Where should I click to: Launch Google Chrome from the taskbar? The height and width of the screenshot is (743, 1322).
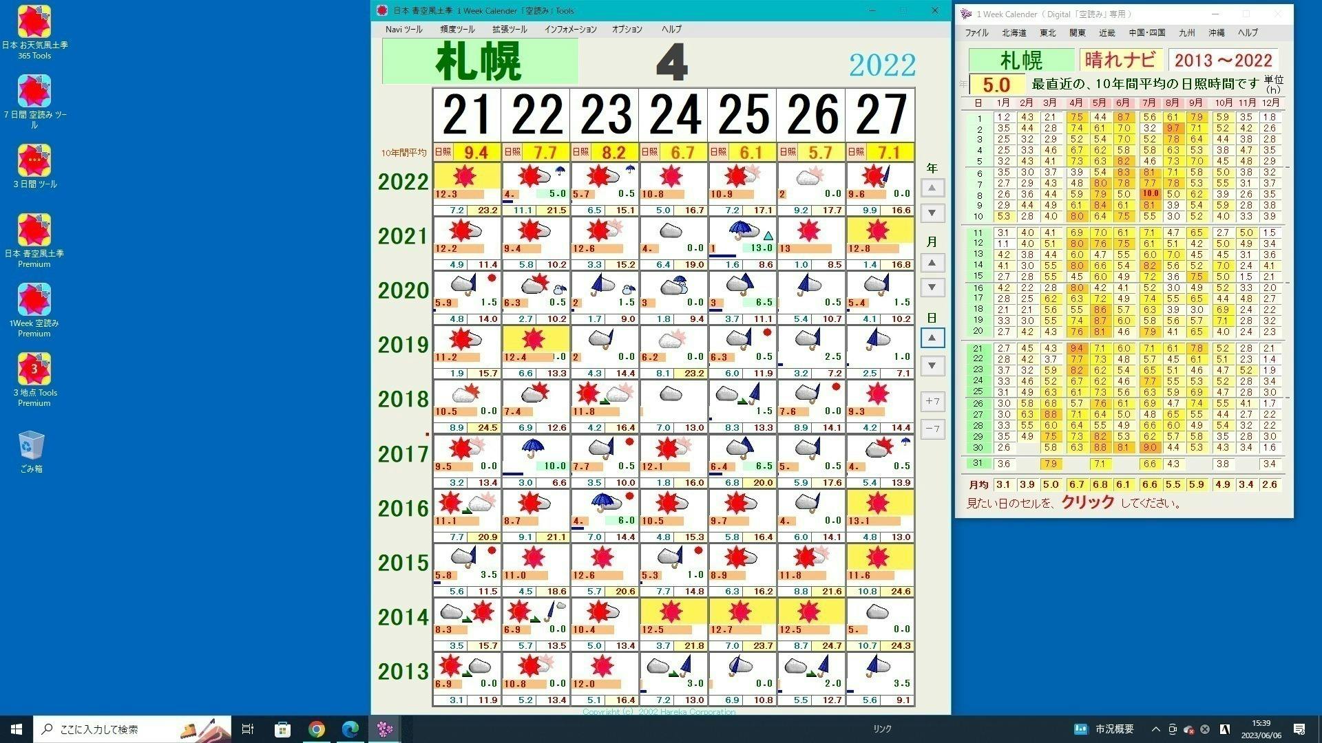[316, 729]
